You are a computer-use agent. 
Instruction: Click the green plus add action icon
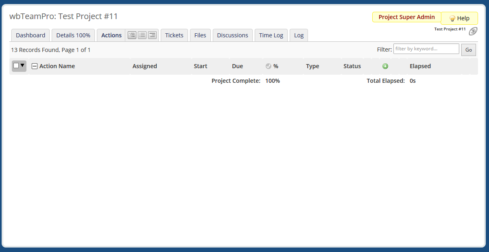385,66
